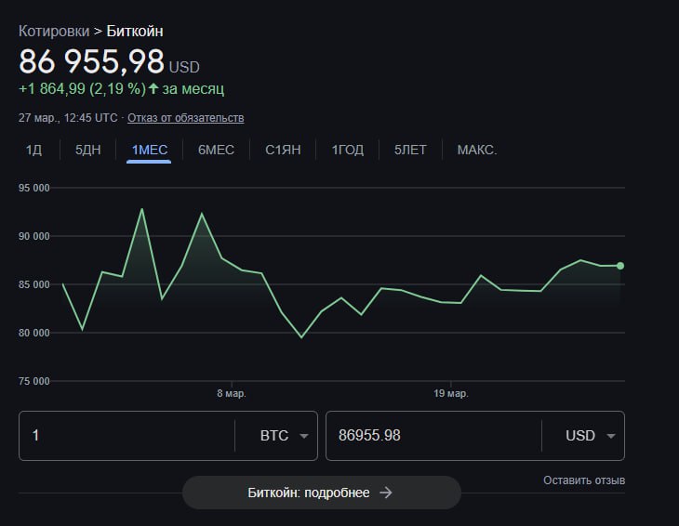Click the 80 000 axis label
This screenshot has width=679, height=526.
pyautogui.click(x=34, y=333)
